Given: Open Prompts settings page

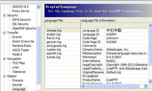Looking at the screenshot, I should pos(18,80).
